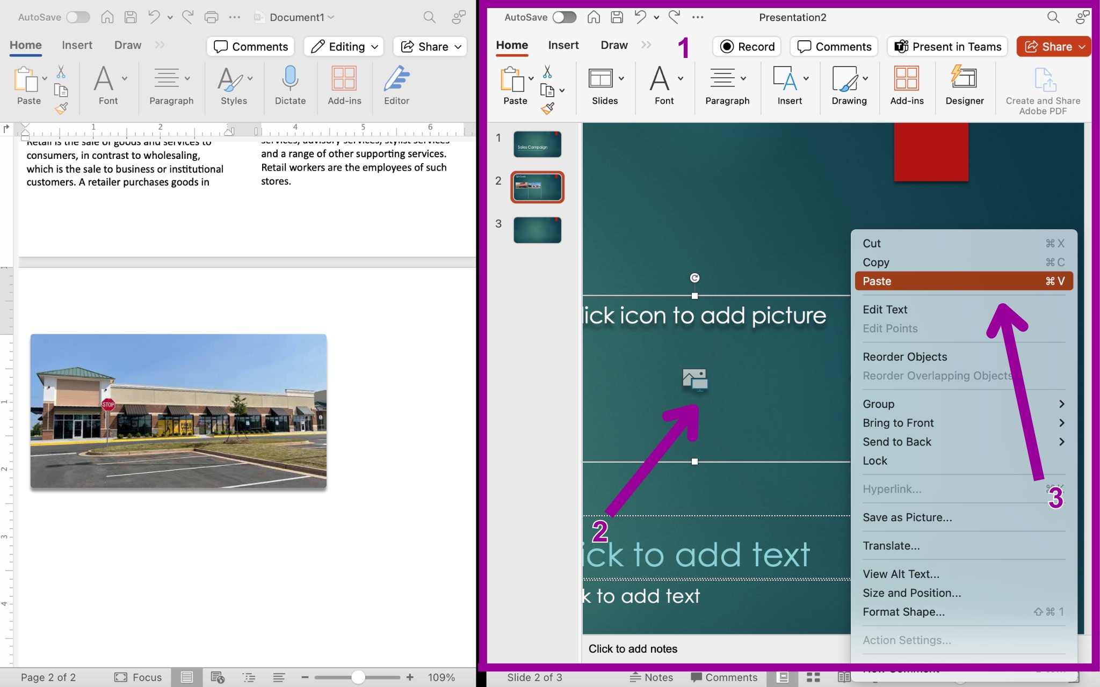The width and height of the screenshot is (1100, 687).
Task: Open Share dropdown in Word
Action: [x=431, y=47]
